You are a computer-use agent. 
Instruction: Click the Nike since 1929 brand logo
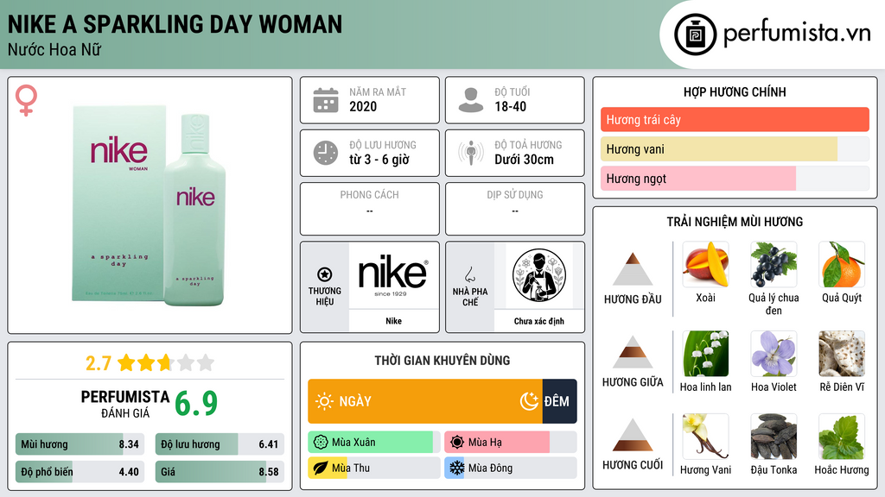[393, 275]
